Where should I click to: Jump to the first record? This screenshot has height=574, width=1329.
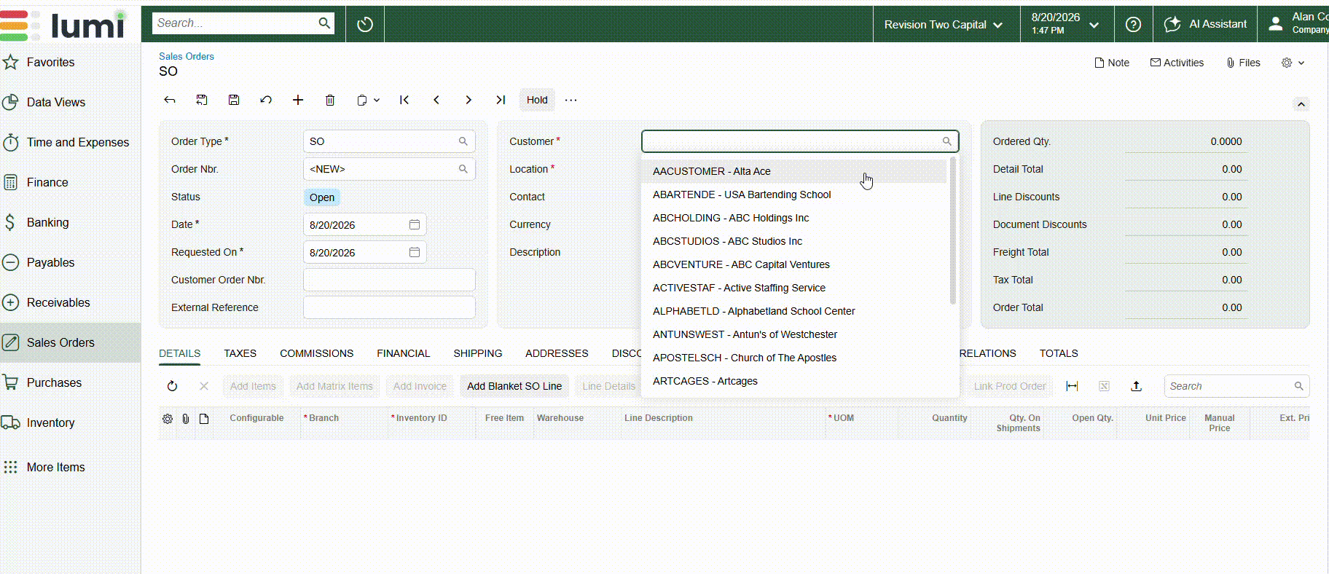tap(404, 100)
